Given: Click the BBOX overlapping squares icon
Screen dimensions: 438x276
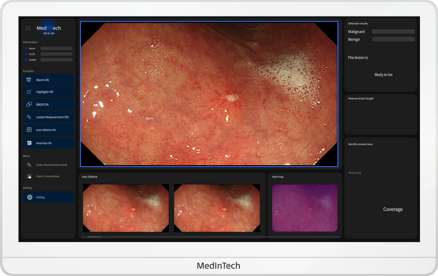Looking at the screenshot, I should coord(29,104).
